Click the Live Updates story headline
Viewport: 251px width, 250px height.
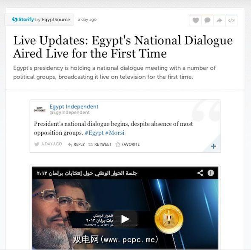tap(123, 46)
